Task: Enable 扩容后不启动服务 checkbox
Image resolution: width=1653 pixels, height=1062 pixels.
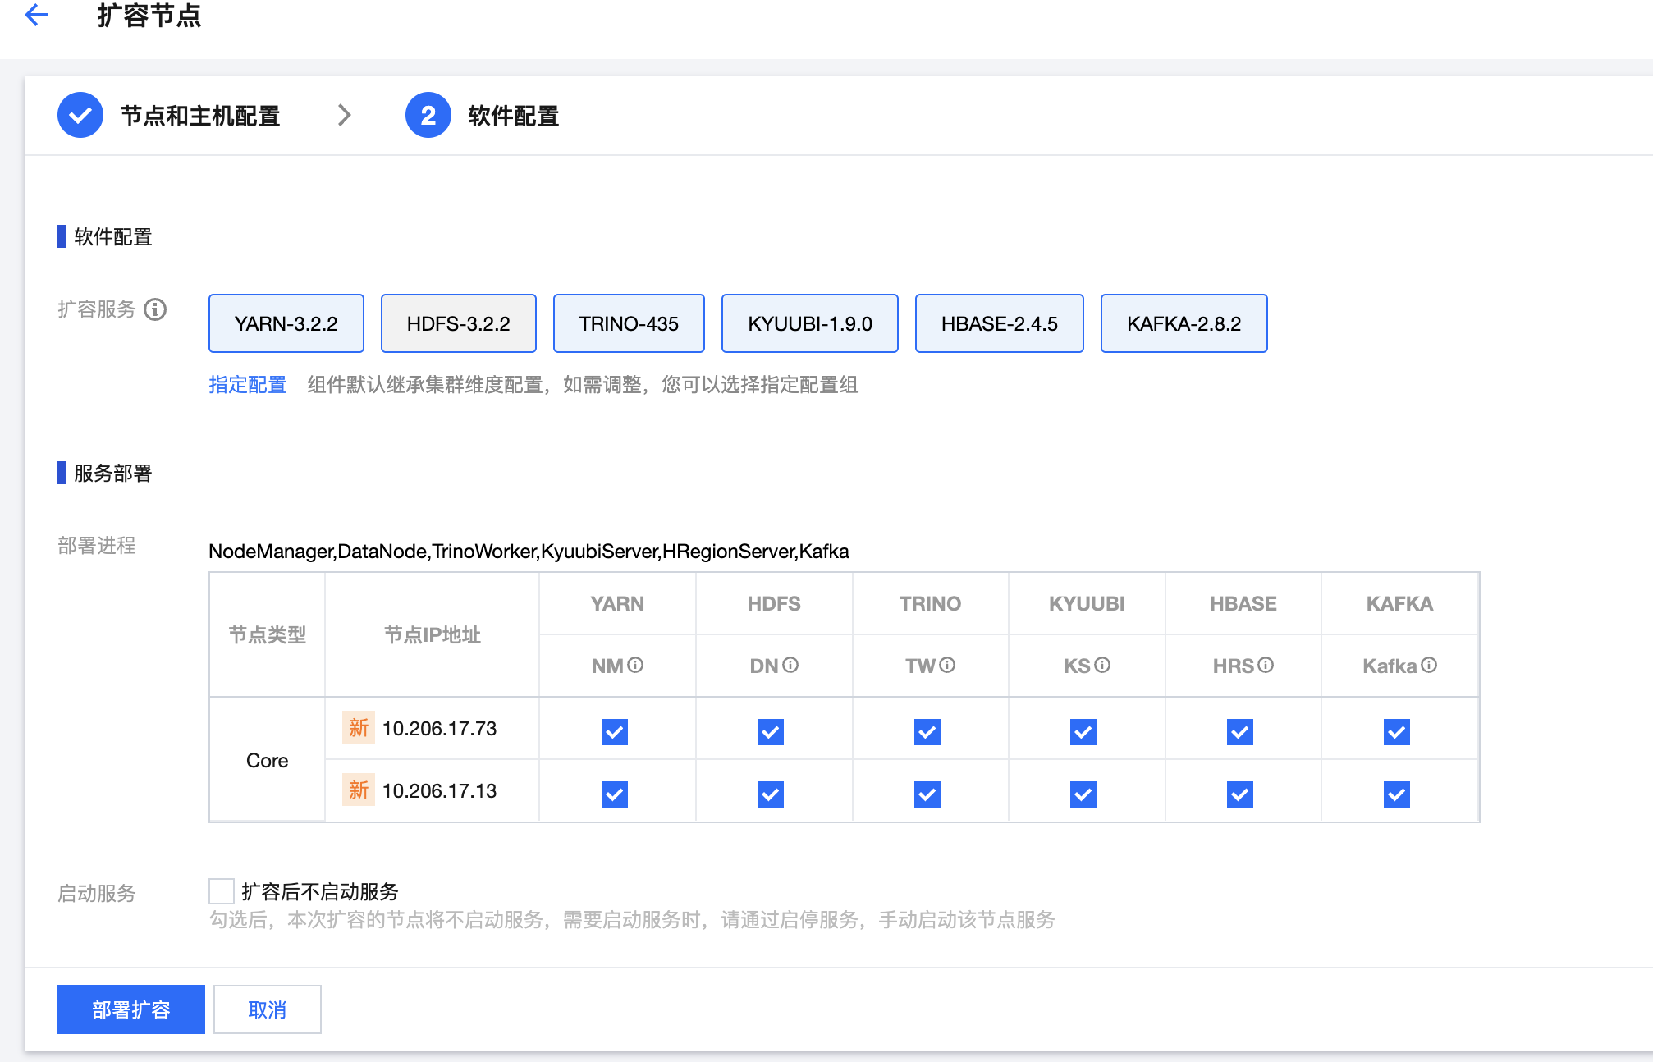Action: [x=222, y=891]
